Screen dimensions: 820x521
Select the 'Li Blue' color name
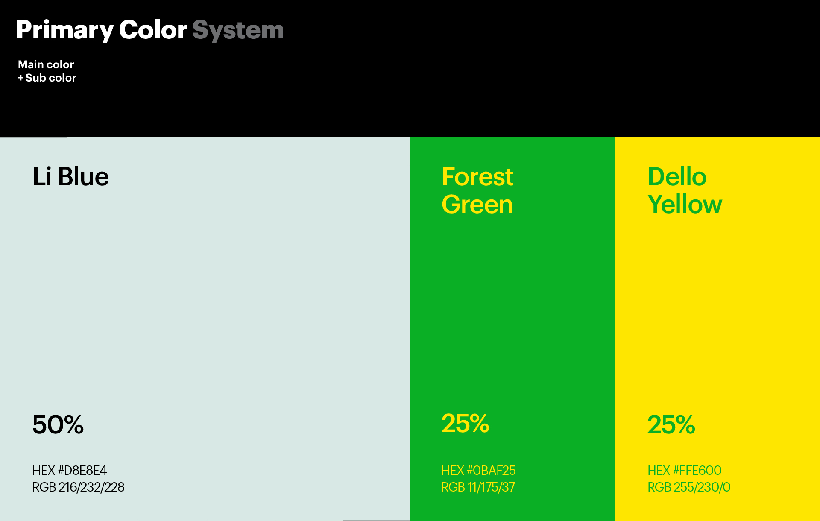click(71, 176)
